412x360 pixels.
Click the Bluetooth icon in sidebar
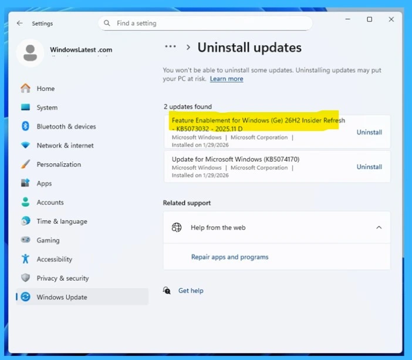pyautogui.click(x=25, y=126)
